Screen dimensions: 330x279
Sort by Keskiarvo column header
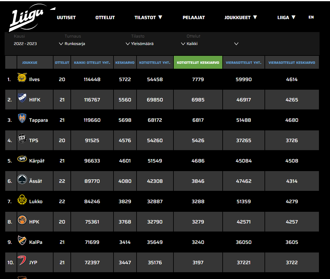[125, 63]
